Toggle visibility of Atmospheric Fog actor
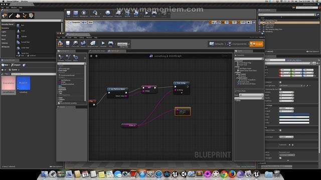The width and height of the screenshot is (321, 180). coord(259,20)
